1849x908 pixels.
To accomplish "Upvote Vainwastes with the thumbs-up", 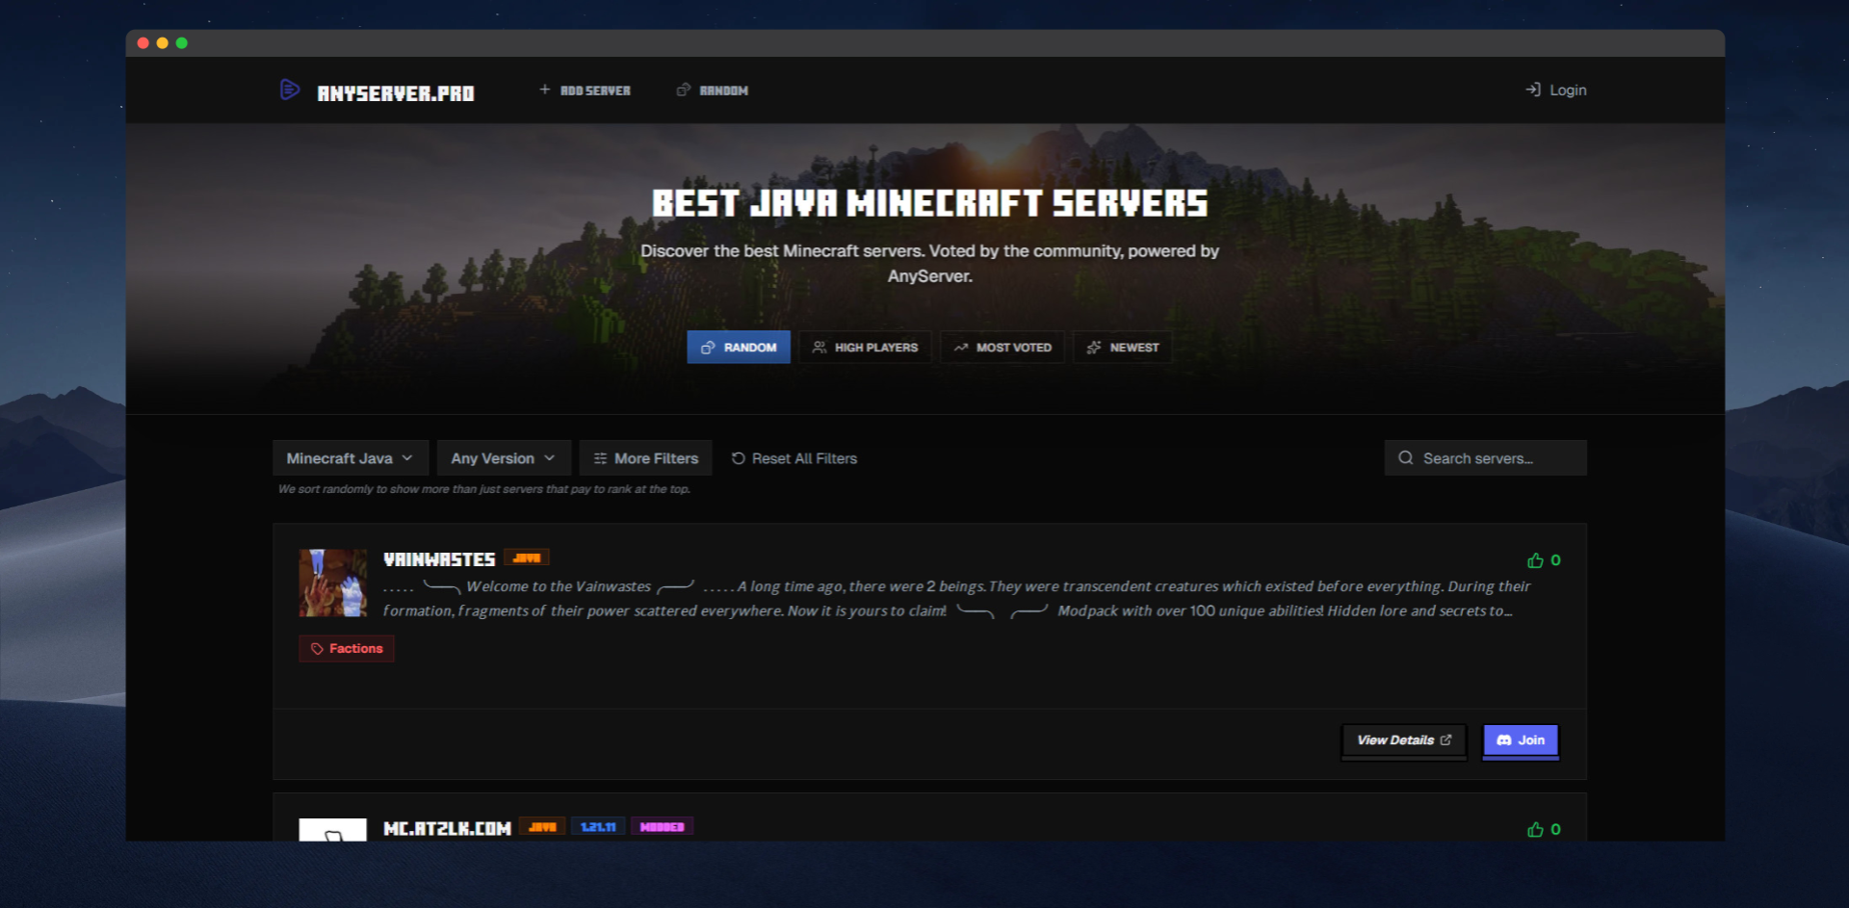I will tap(1536, 559).
